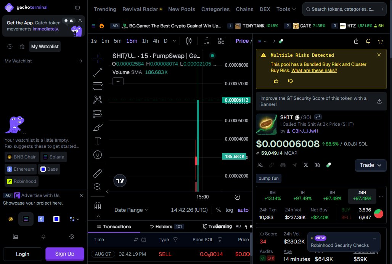
Task: Thumbs down the risk warning
Action: [290, 81]
